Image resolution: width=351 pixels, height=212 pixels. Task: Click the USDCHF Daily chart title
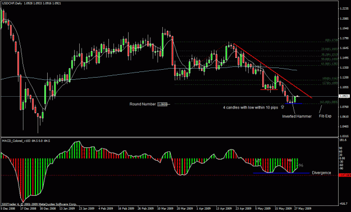tap(32, 3)
